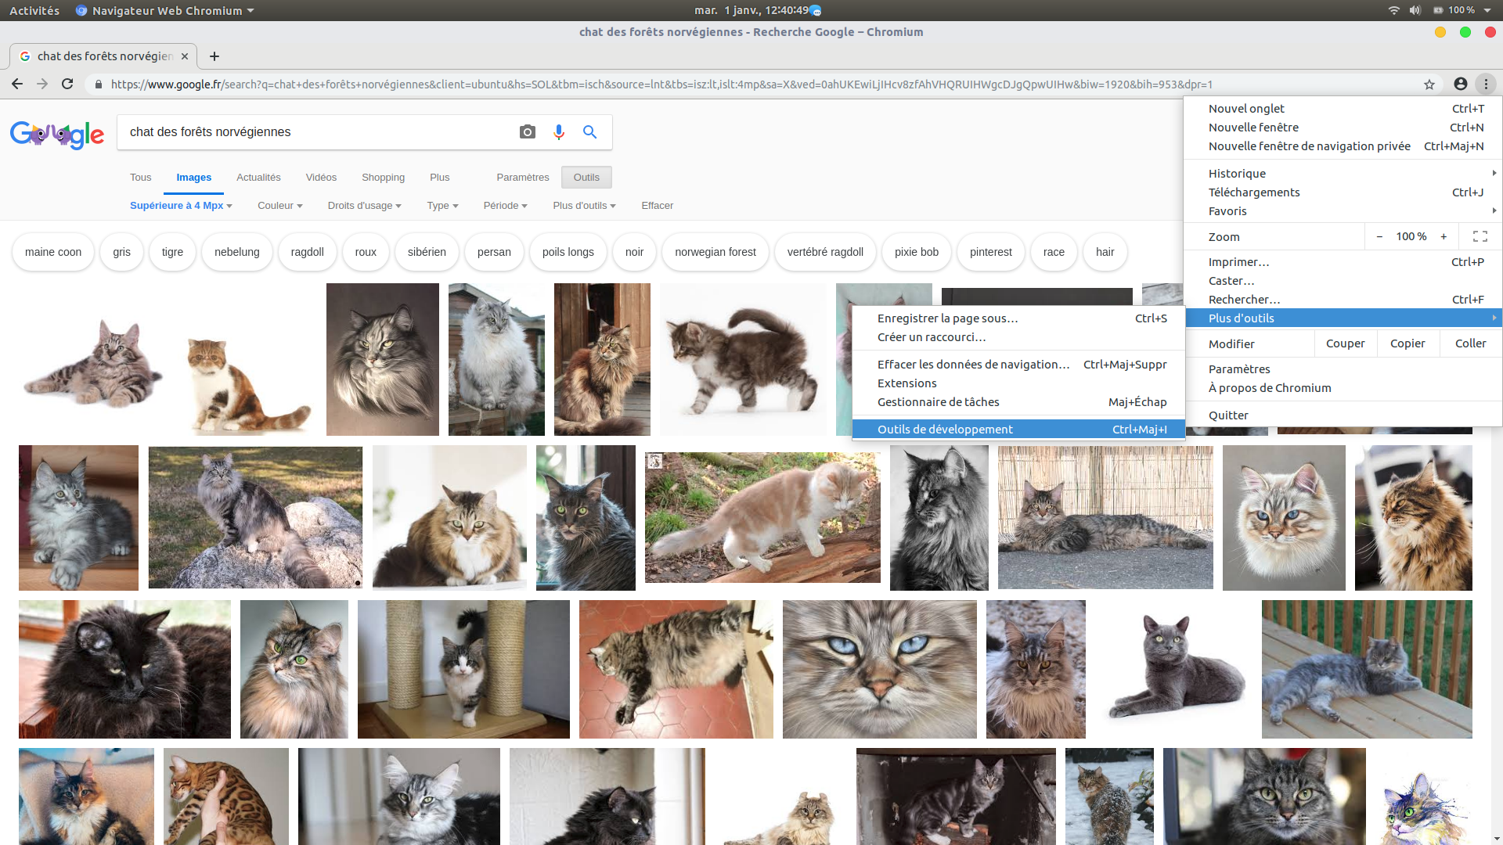
Task: Click the browser back arrow
Action: 17,84
